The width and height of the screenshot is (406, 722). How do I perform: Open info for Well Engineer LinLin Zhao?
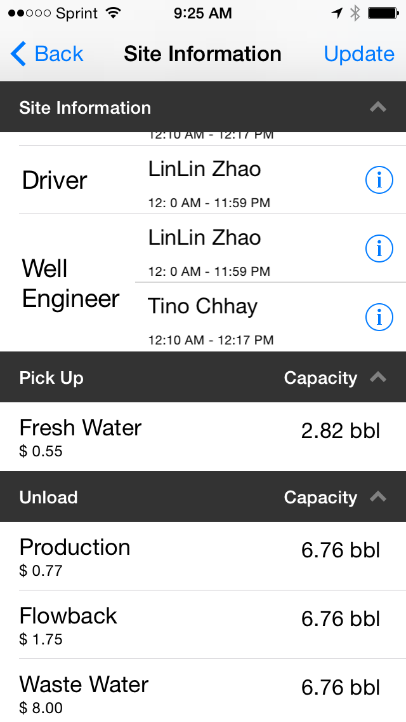[379, 249]
